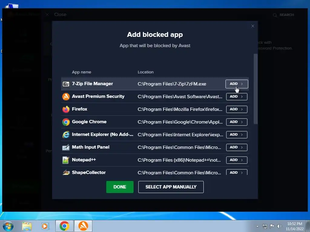This screenshot has height=232, width=310.
Task: Click the dialog's vertical scrollbar thumb
Action: 256,89
